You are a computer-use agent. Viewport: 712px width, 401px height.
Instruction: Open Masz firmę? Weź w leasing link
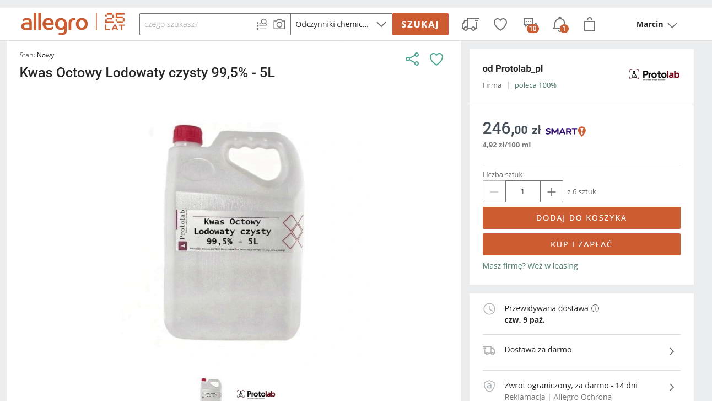pyautogui.click(x=530, y=266)
